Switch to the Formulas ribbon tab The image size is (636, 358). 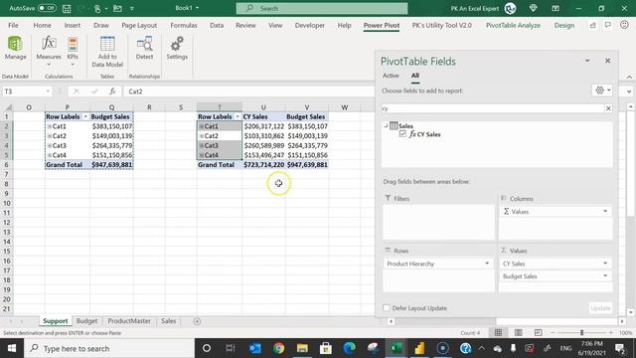[183, 25]
